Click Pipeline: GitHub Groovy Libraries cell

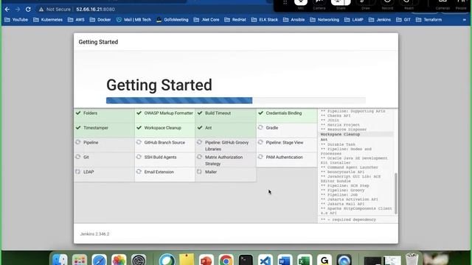(x=226, y=145)
